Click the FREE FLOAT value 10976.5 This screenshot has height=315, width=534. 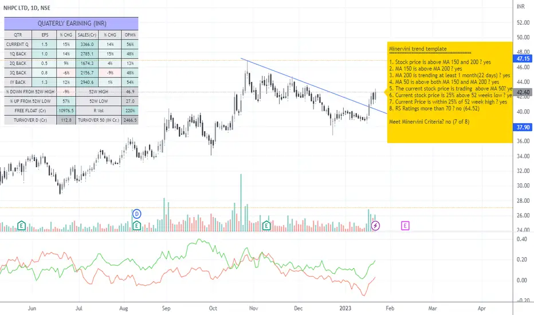tap(66, 111)
